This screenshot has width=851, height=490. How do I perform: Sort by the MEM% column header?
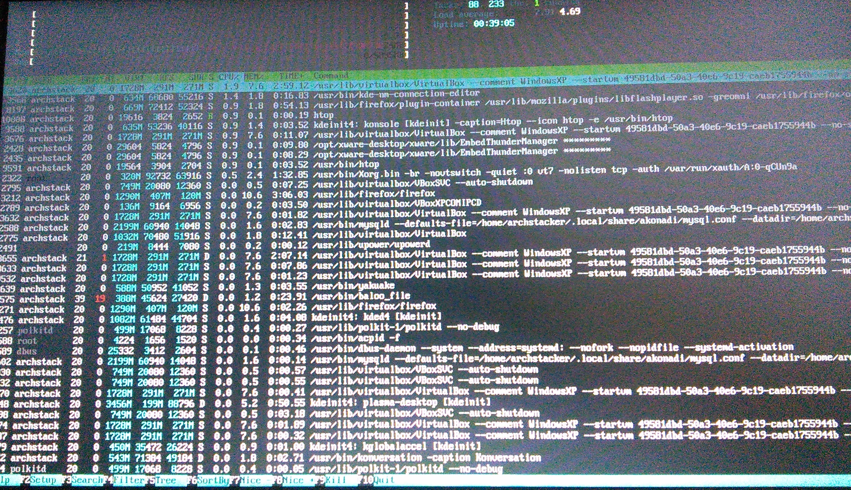pos(254,76)
